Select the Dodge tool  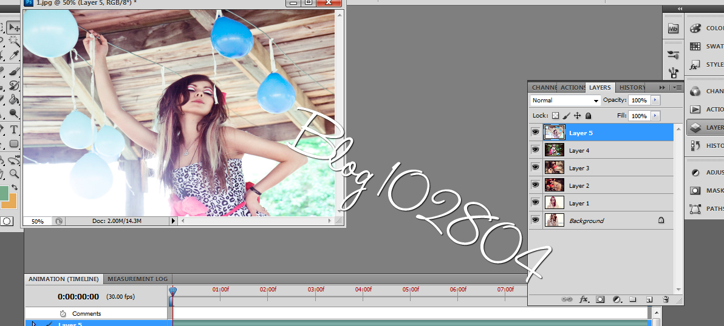15,113
